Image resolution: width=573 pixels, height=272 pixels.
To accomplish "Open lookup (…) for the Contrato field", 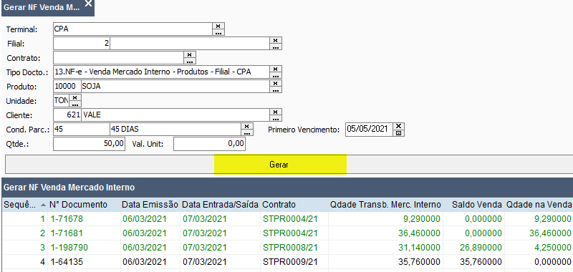I will click(x=190, y=61).
